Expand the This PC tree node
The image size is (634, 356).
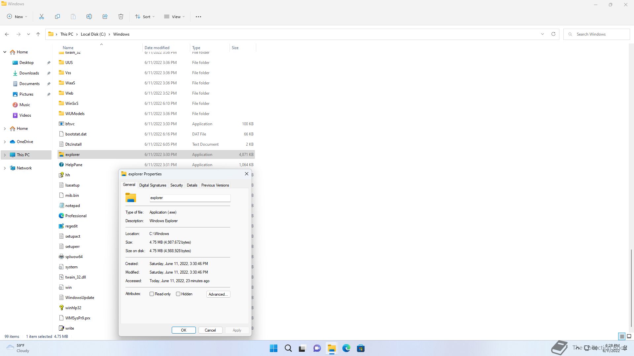tap(5, 155)
